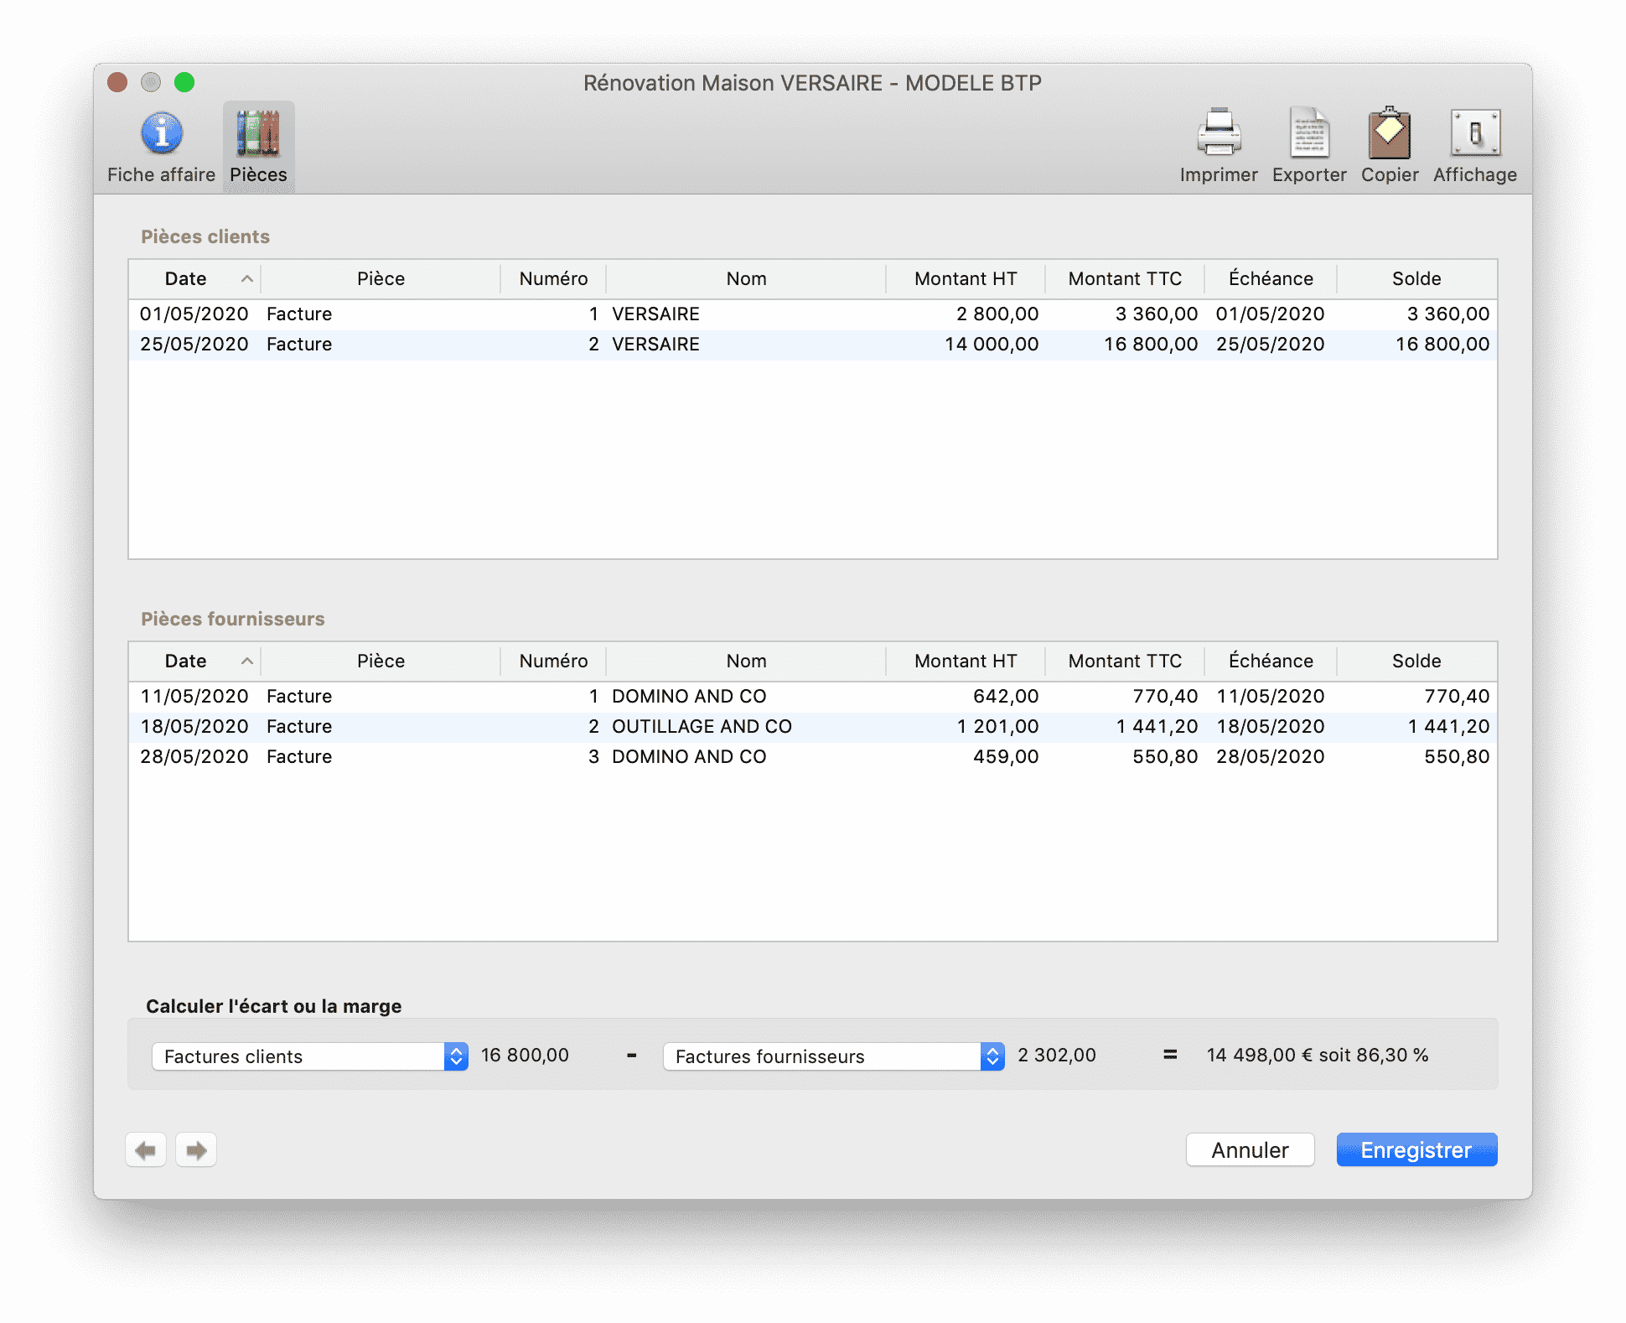
Task: Click Pièces clients Solde column header
Action: tap(1416, 278)
